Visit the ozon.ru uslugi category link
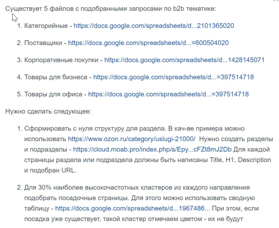The height and width of the screenshot is (228, 279). (132, 139)
